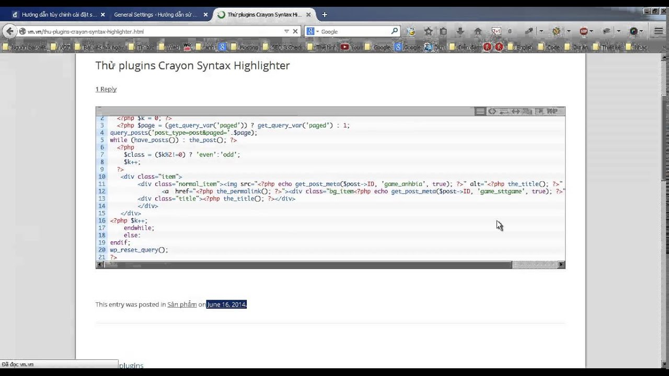The height and width of the screenshot is (376, 669).
Task: Open the Sản phẩm category link
Action: click(182, 304)
